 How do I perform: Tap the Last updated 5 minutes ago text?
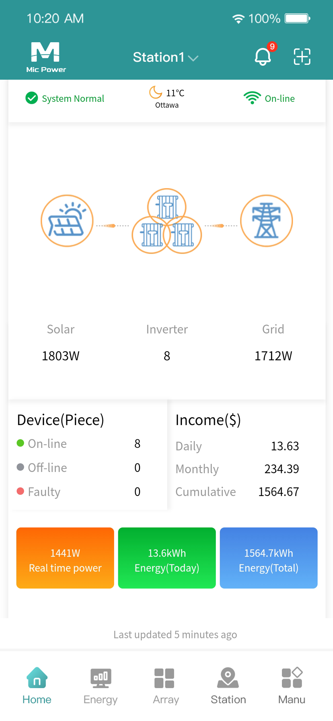click(x=175, y=635)
